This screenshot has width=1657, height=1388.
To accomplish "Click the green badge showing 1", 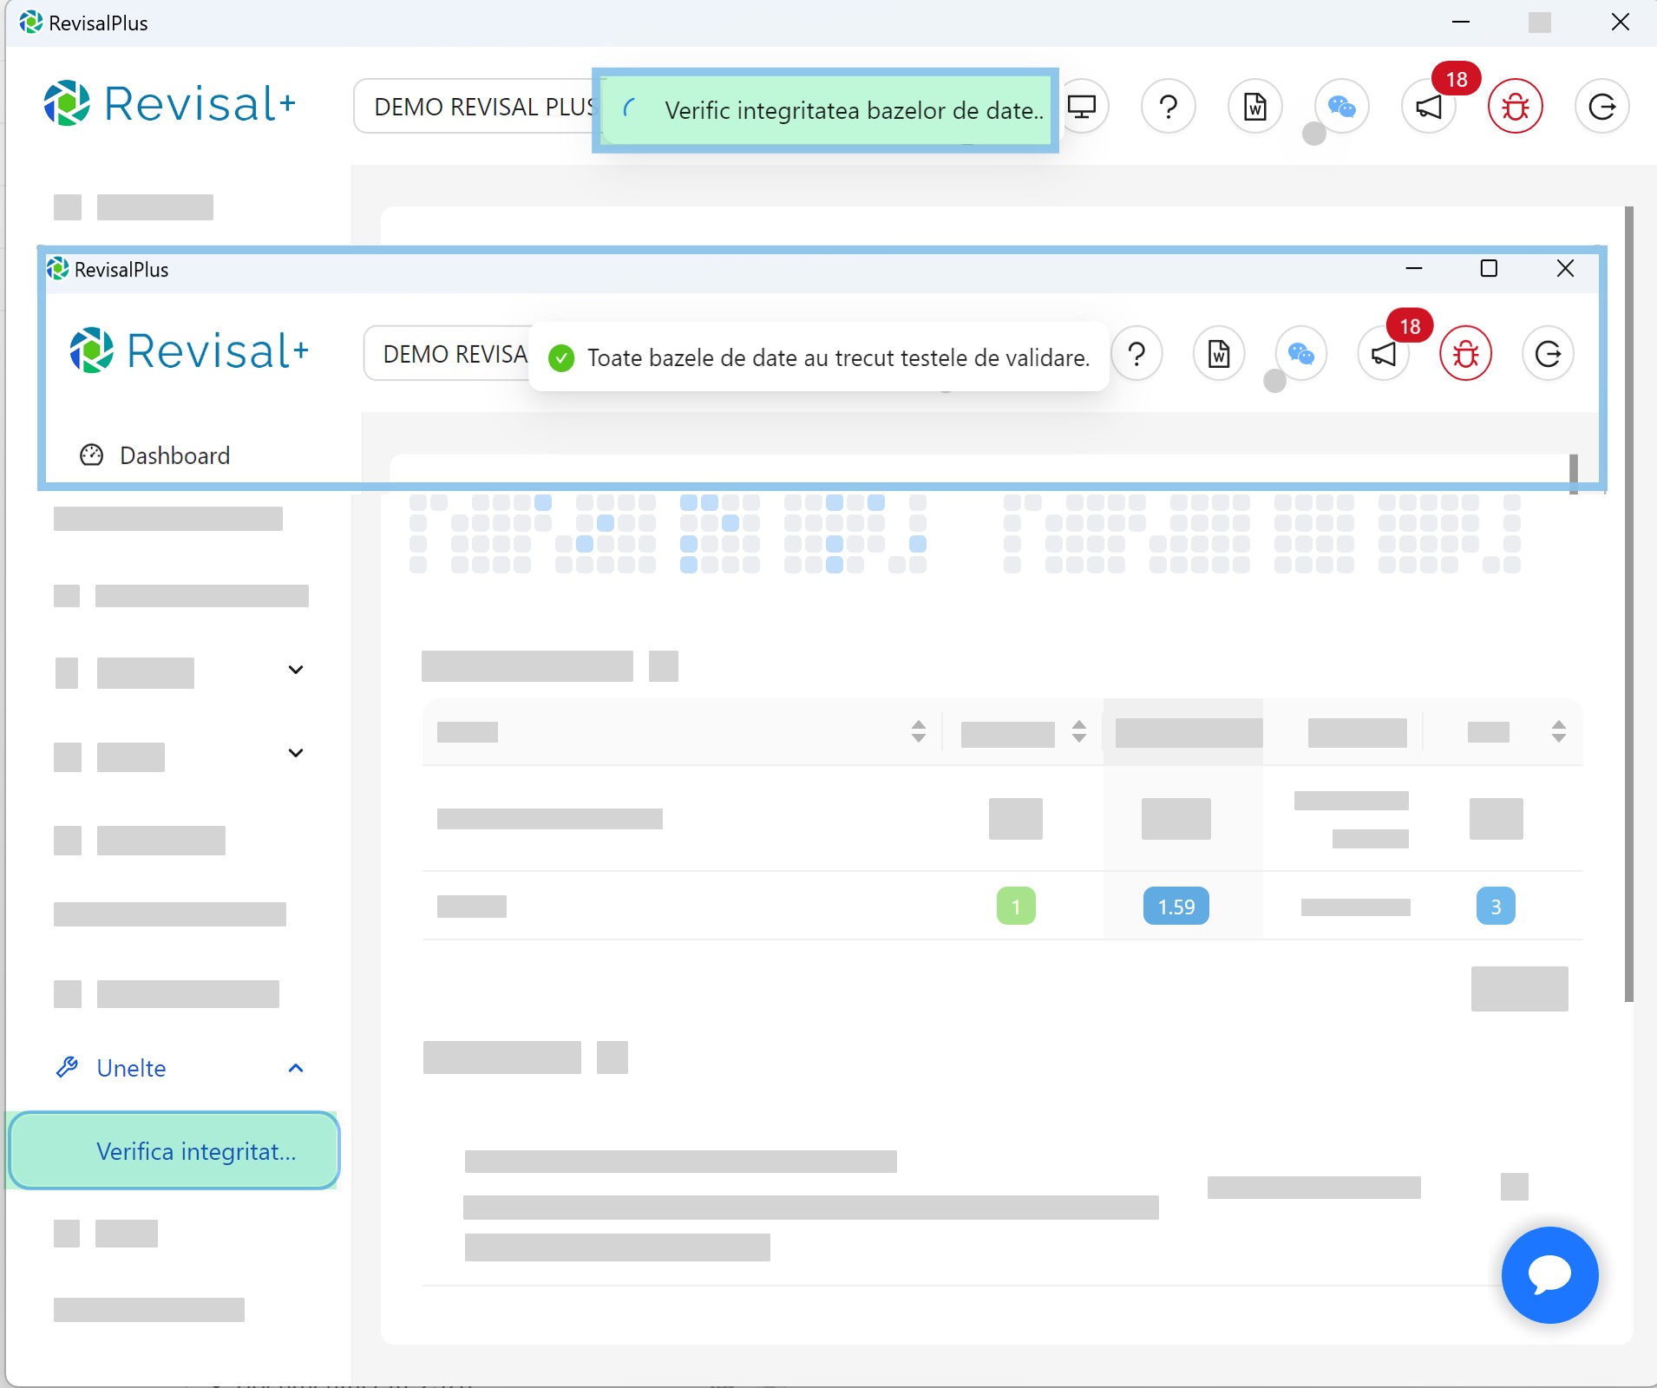I will point(1016,907).
